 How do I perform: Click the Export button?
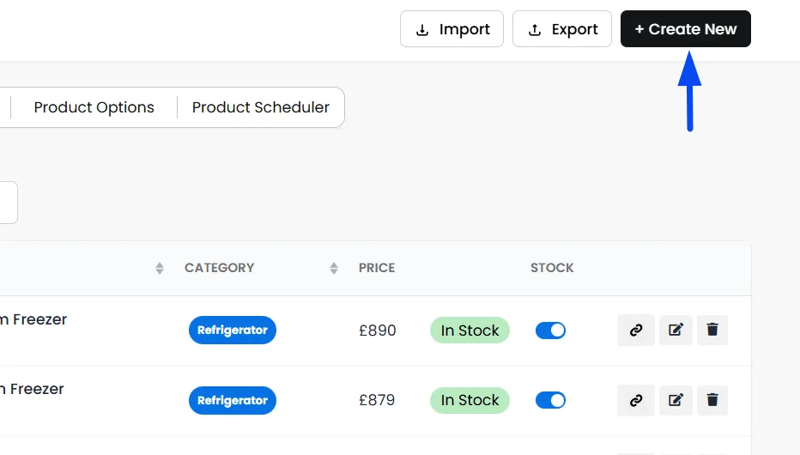(x=561, y=29)
